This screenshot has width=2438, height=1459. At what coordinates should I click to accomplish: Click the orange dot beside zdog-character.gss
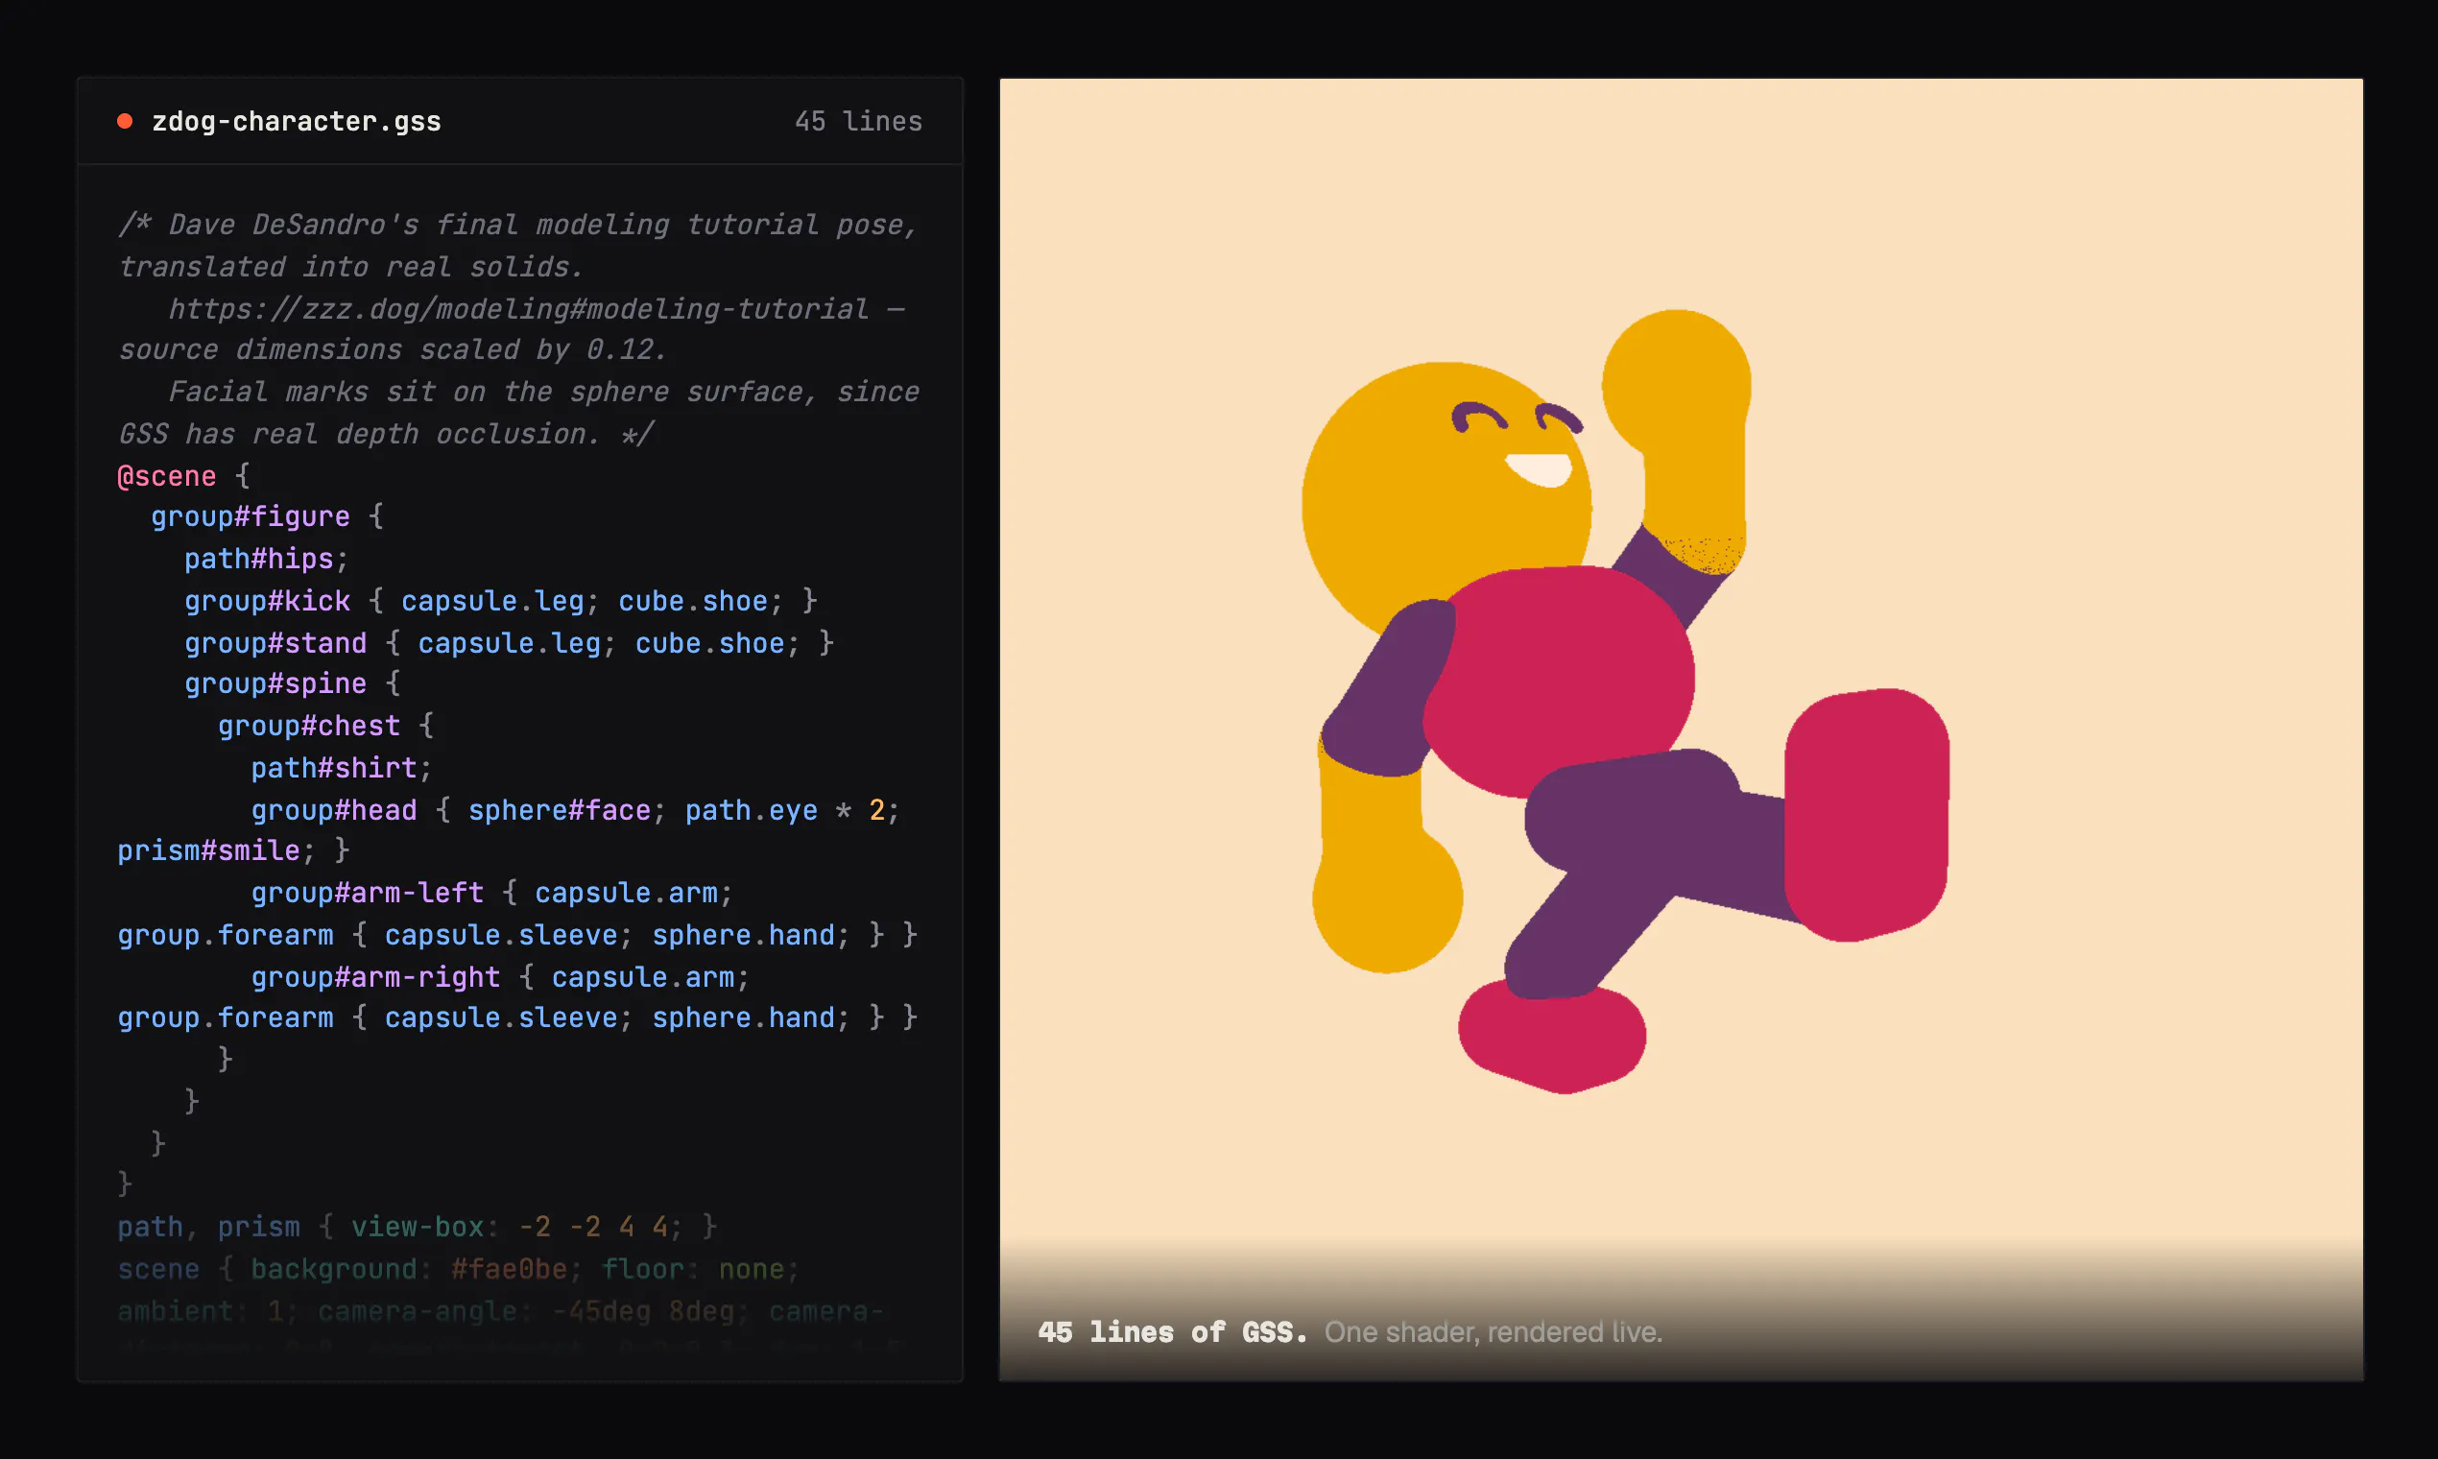coord(125,121)
